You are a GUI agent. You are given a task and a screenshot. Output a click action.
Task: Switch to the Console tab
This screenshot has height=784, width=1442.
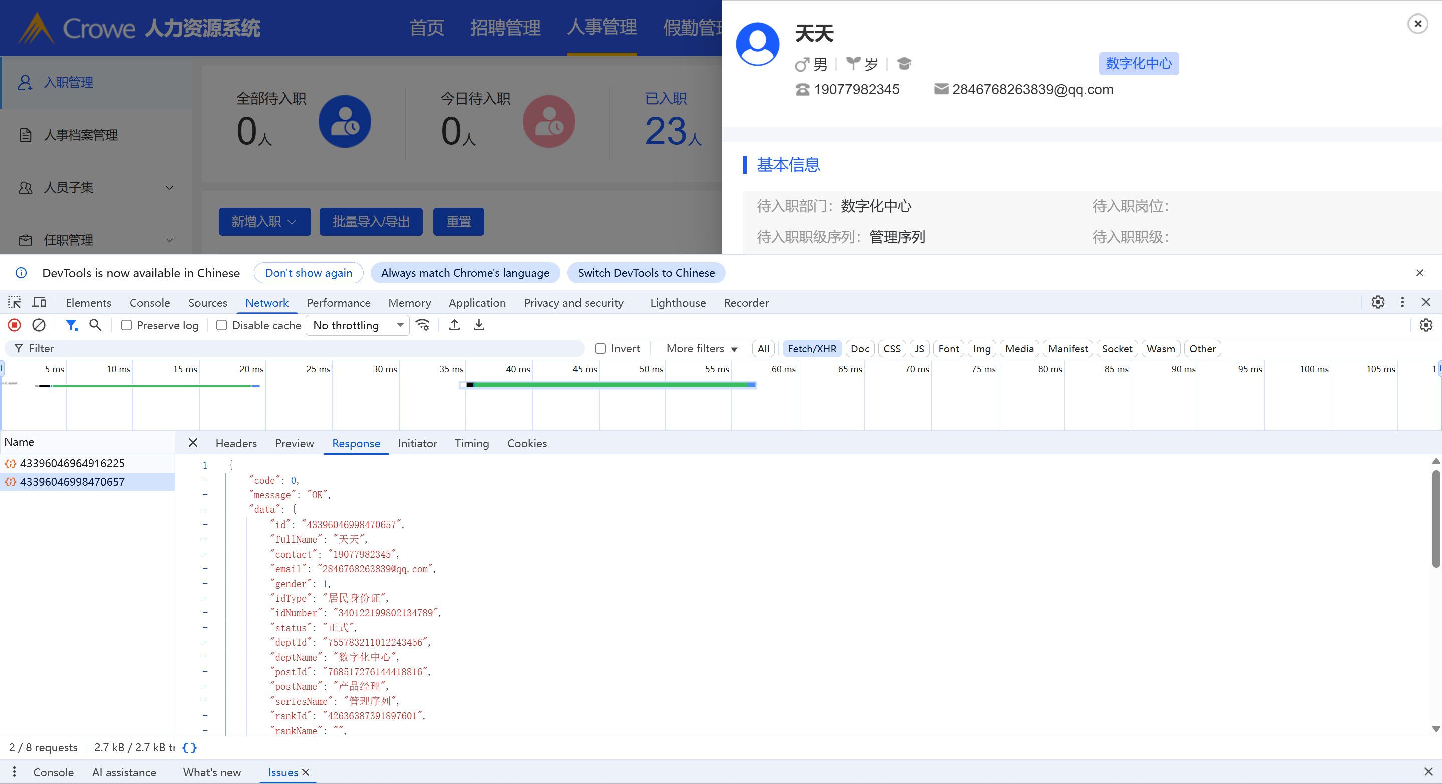pos(149,303)
